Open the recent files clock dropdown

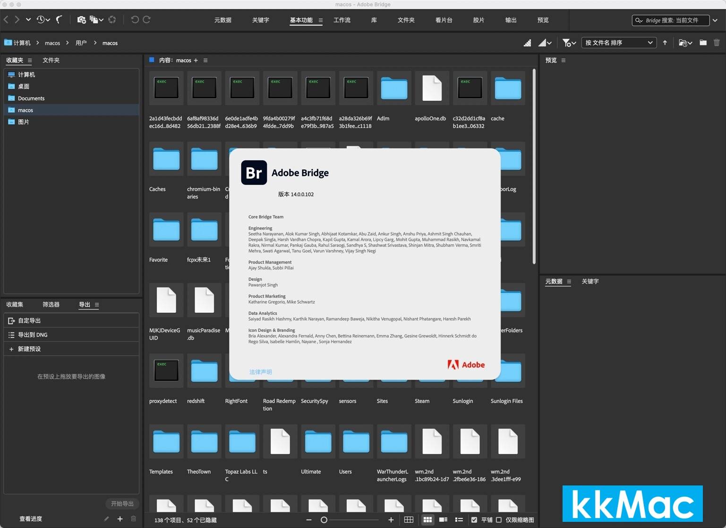tap(43, 20)
